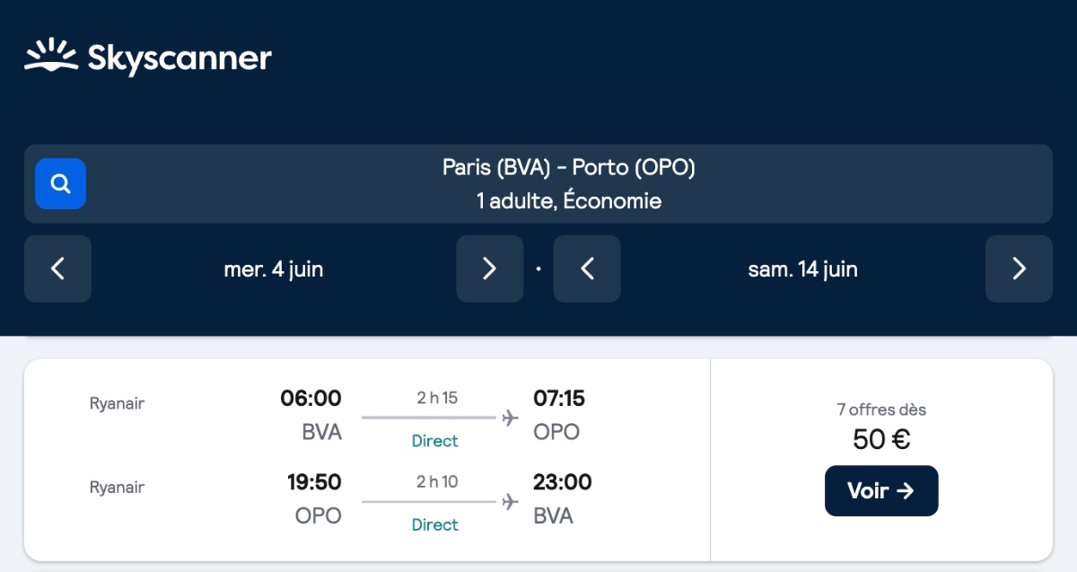This screenshot has width=1077, height=572.
Task: Click the 7 offres dès text
Action: pos(880,410)
